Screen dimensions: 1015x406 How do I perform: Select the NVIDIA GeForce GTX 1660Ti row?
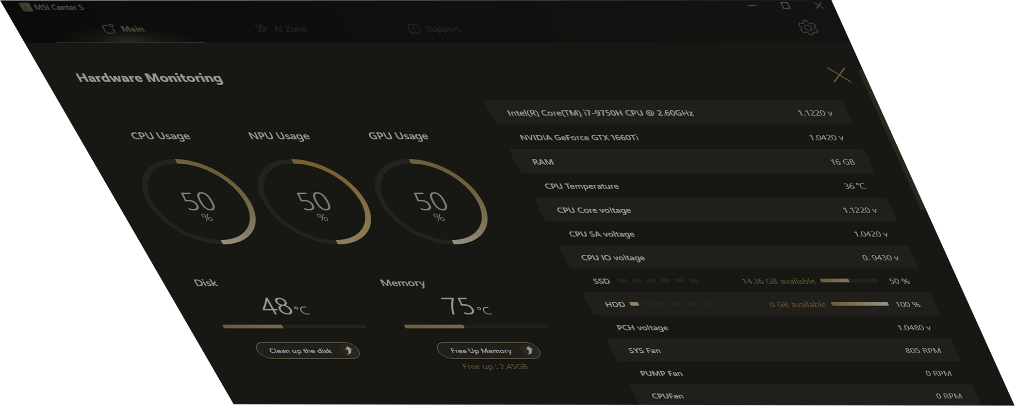point(679,138)
